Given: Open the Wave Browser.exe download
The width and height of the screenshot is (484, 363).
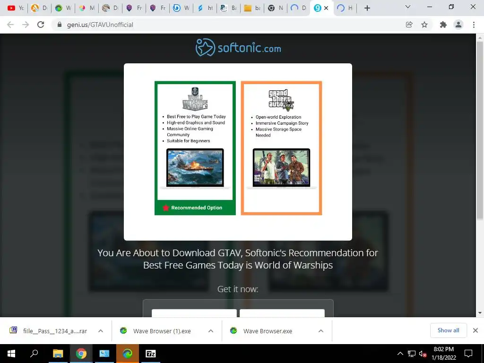Looking at the screenshot, I should click(261, 331).
